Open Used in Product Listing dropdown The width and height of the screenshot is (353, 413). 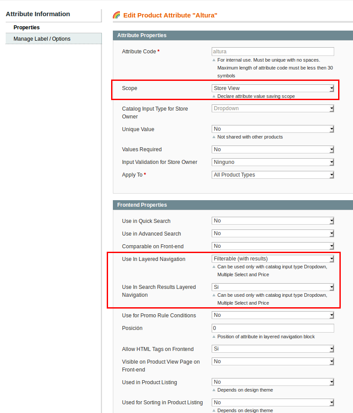[273, 382]
